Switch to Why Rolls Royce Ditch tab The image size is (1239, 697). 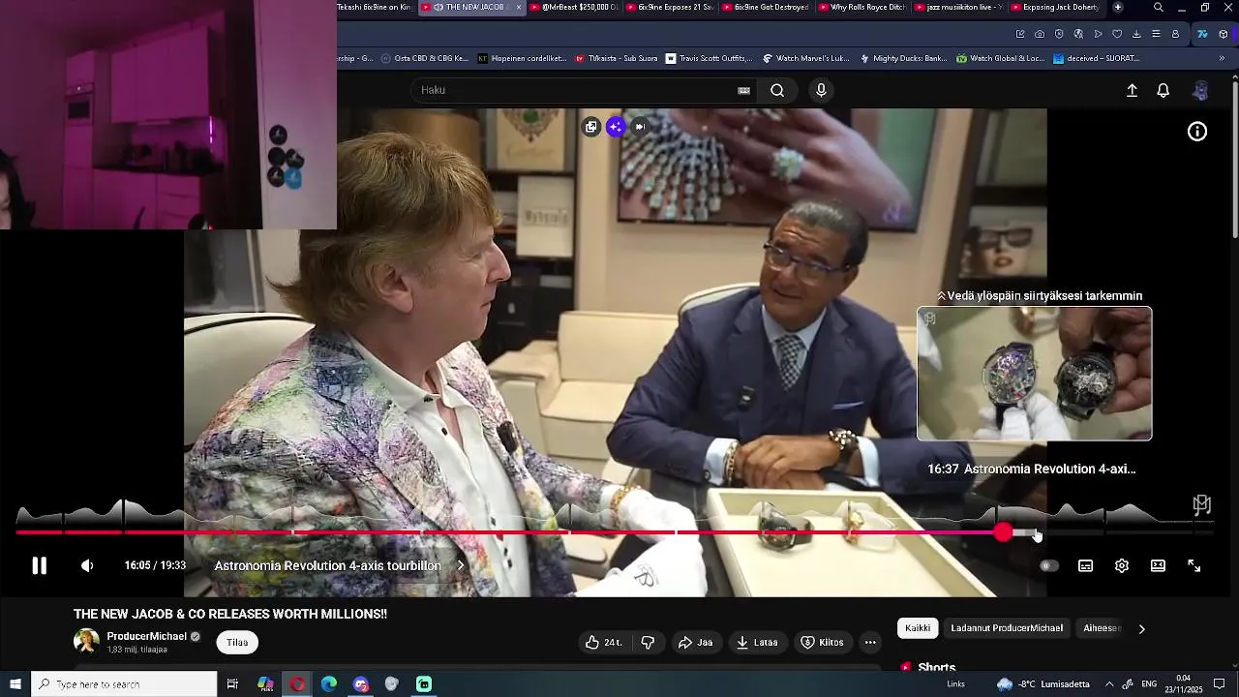861,8
